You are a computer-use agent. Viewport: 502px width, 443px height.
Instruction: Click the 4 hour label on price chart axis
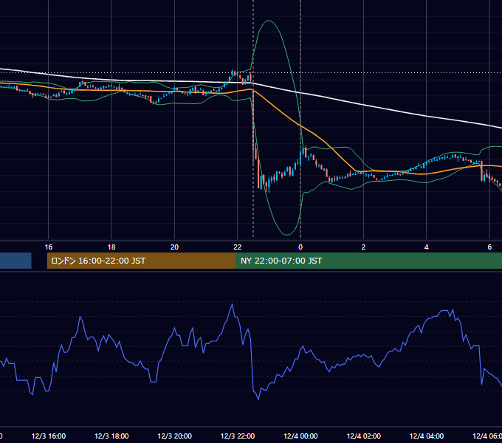point(427,247)
